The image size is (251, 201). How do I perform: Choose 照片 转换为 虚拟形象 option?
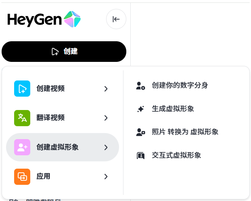tap(185, 132)
